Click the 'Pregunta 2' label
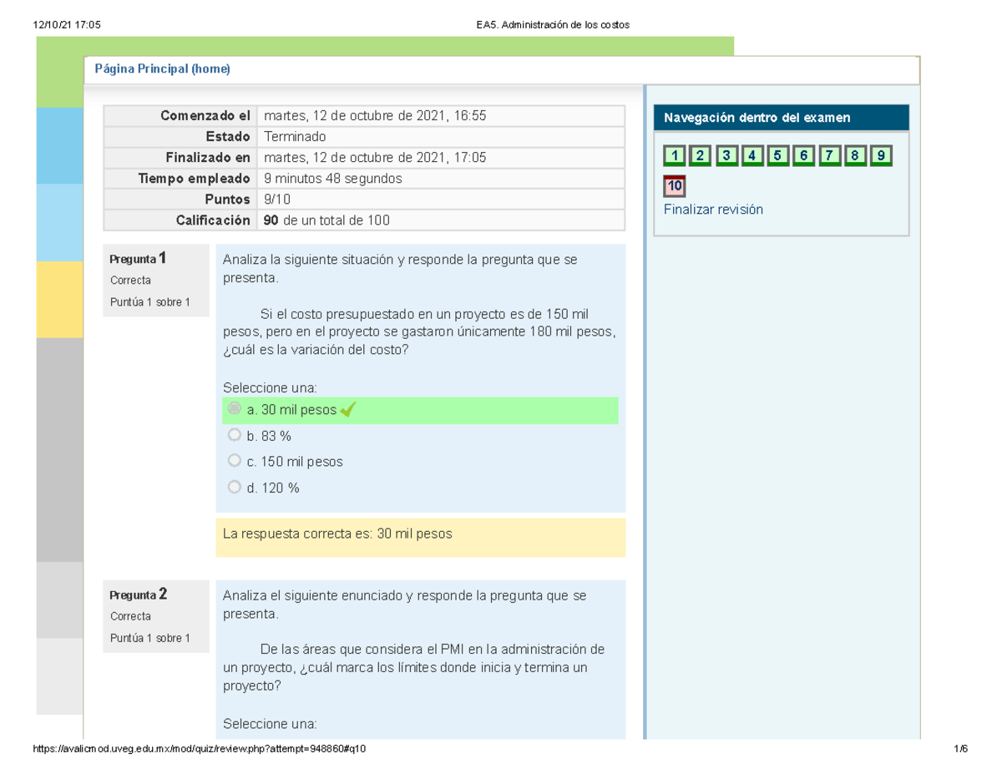This screenshot has width=1002, height=774. [139, 594]
